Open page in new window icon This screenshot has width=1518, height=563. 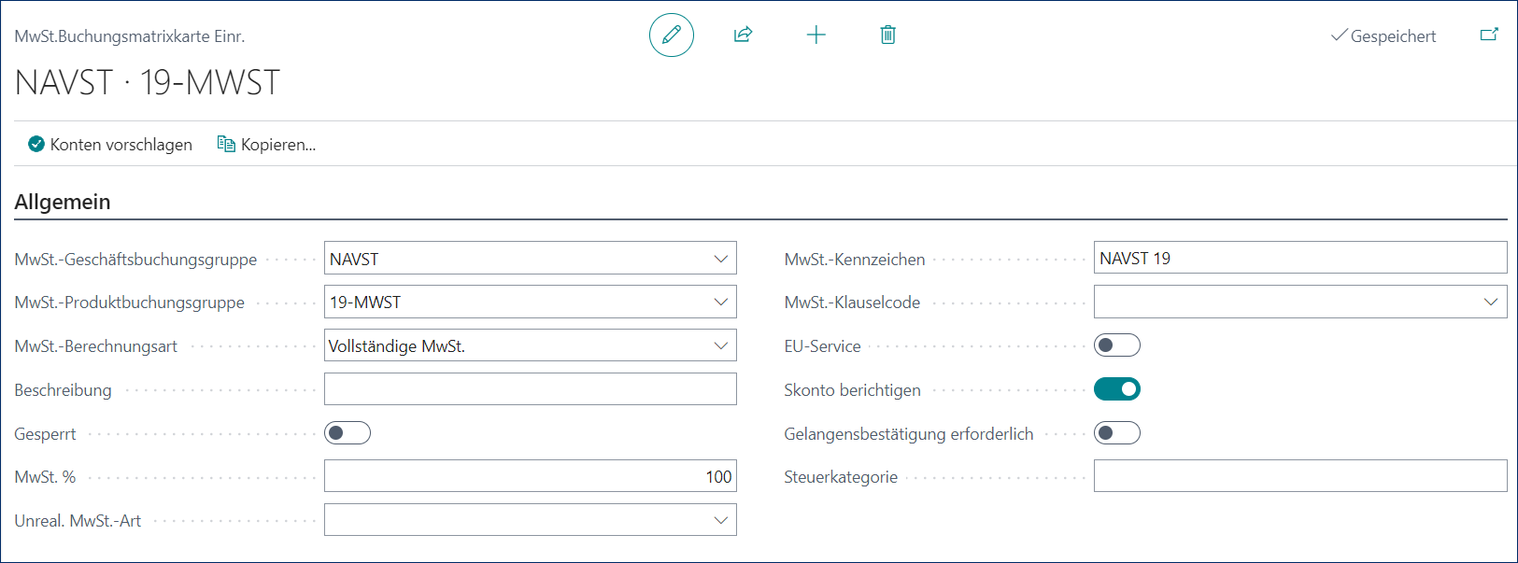[x=1489, y=35]
